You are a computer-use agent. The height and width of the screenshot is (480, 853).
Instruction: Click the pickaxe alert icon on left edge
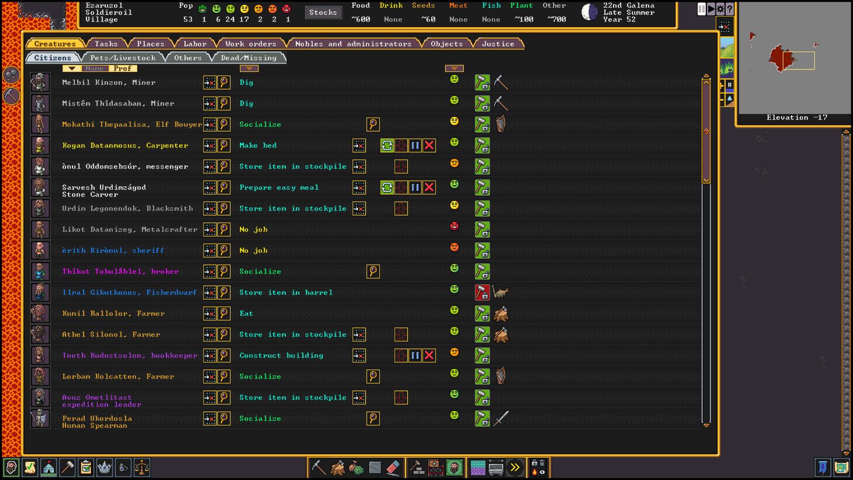pos(11,95)
